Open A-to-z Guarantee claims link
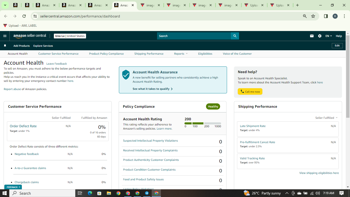The height and width of the screenshot is (197, 350). tap(30, 168)
